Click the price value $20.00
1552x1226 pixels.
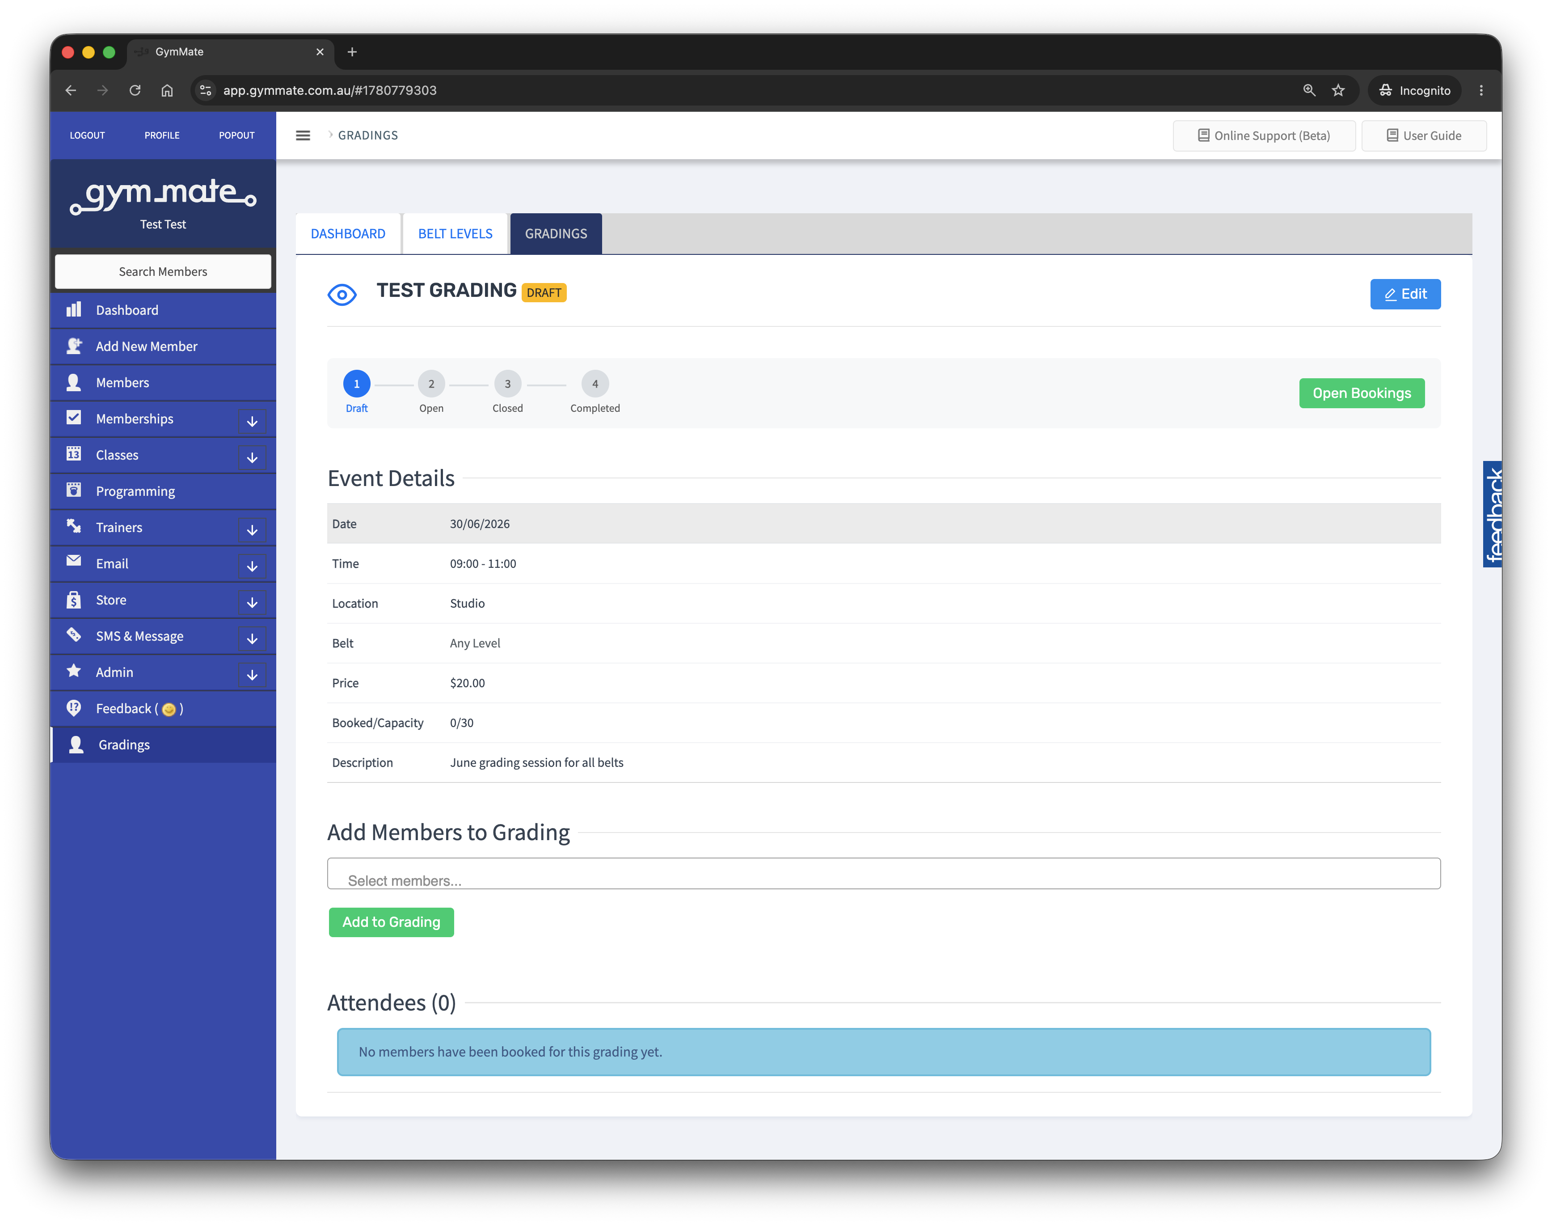467,683
